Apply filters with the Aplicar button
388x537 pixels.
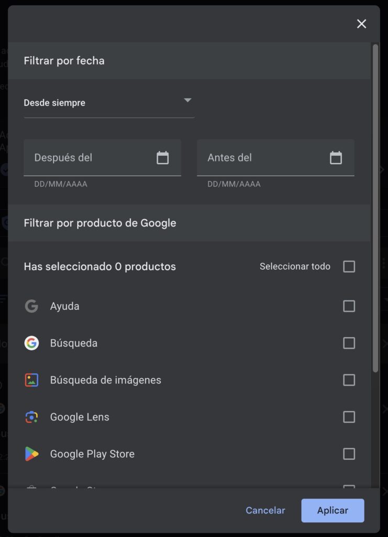(332, 510)
